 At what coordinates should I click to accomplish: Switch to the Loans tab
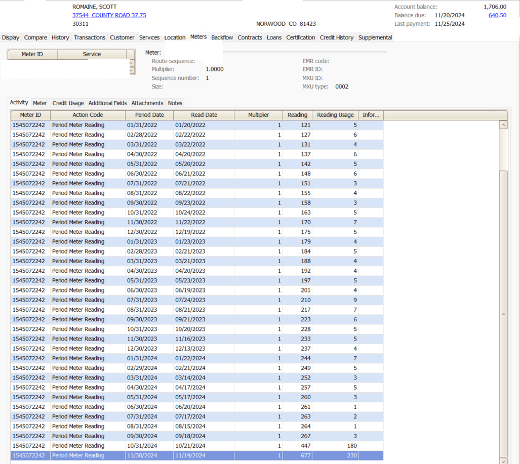(x=274, y=37)
